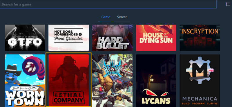
Task: Toggle the list view icon
Action: click(228, 4)
